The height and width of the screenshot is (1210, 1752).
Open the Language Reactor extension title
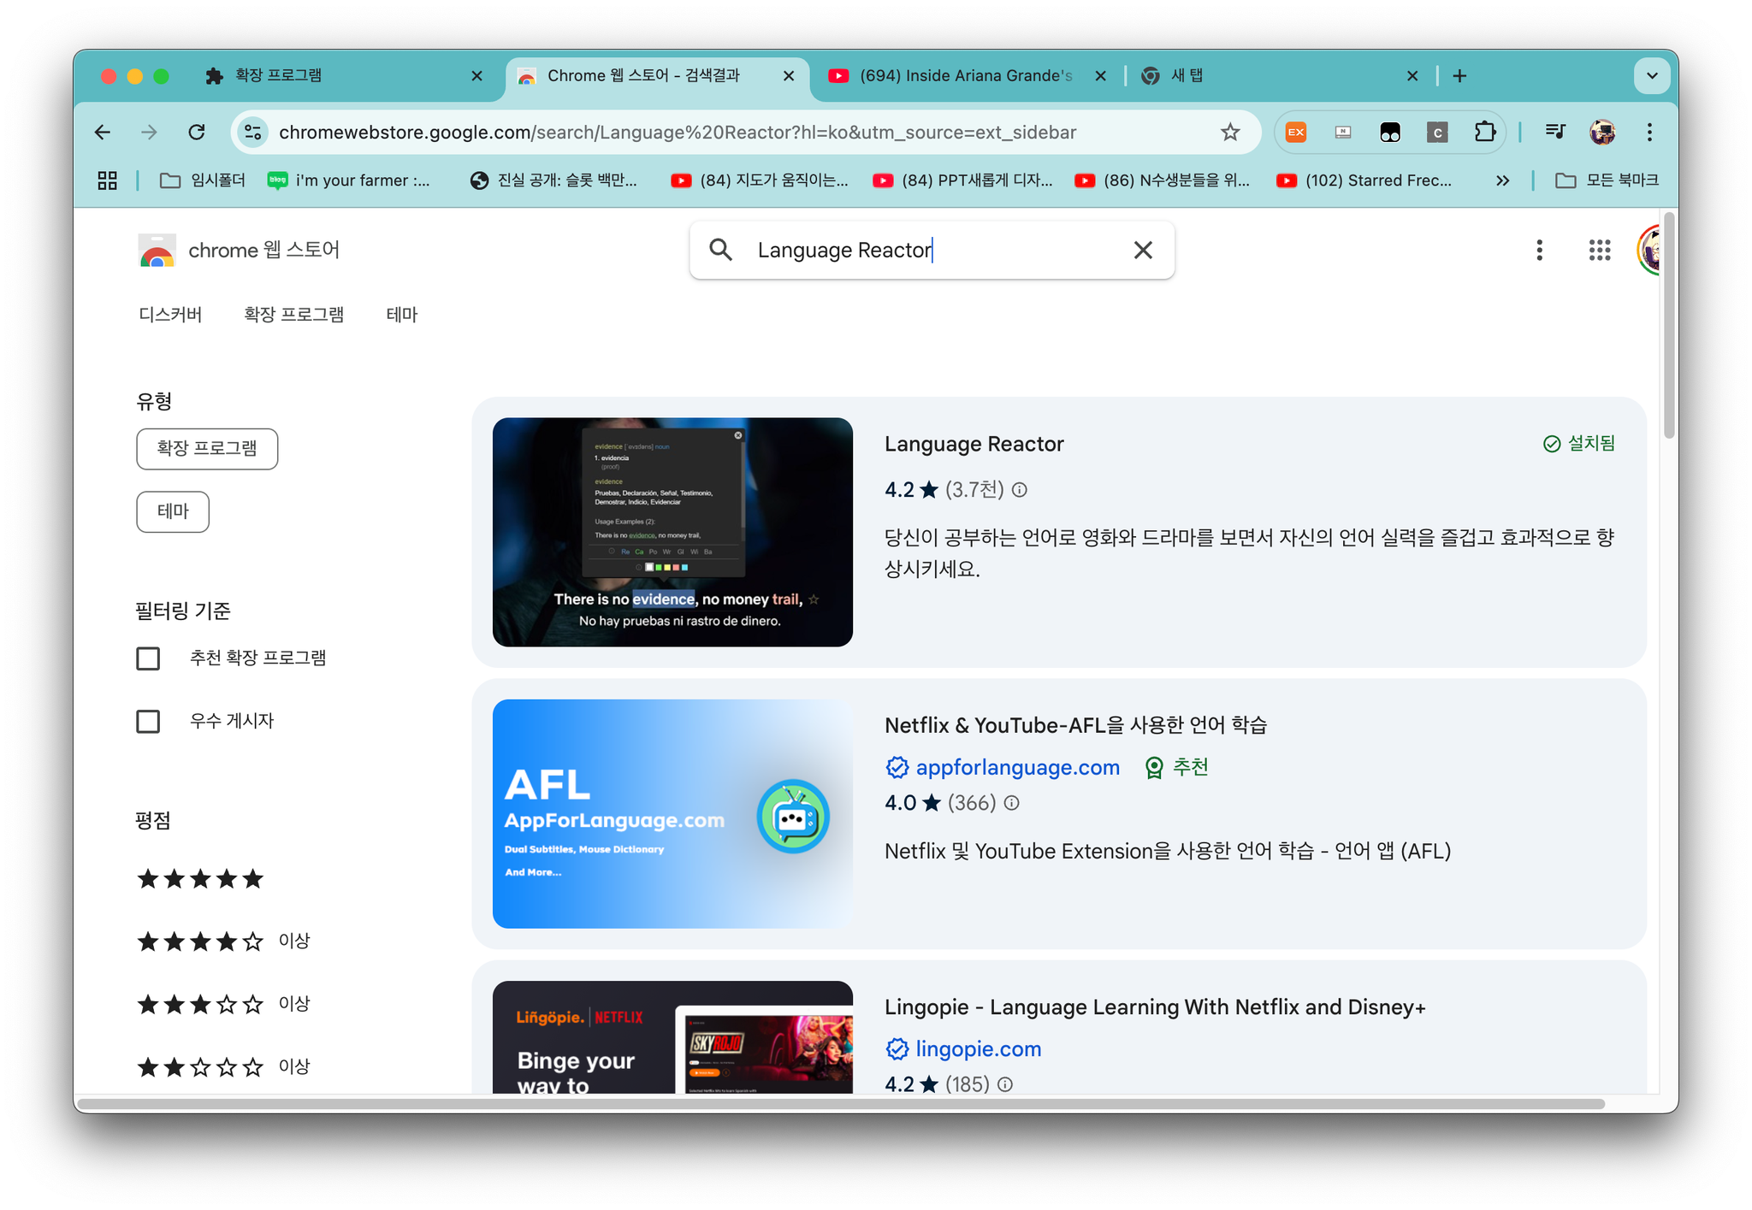point(974,444)
